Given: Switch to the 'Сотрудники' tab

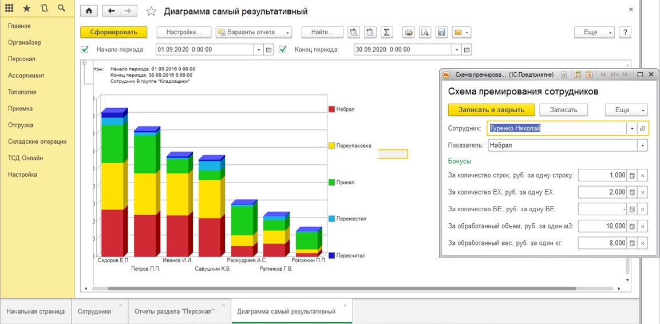Looking at the screenshot, I should (94, 311).
